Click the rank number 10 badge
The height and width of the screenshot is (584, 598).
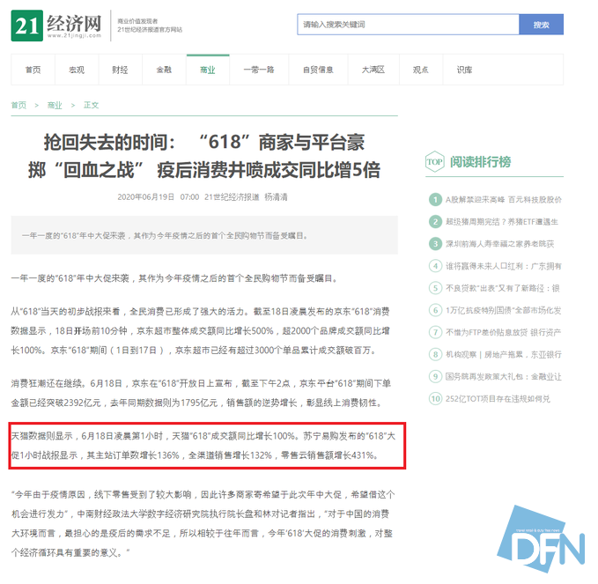coord(435,399)
